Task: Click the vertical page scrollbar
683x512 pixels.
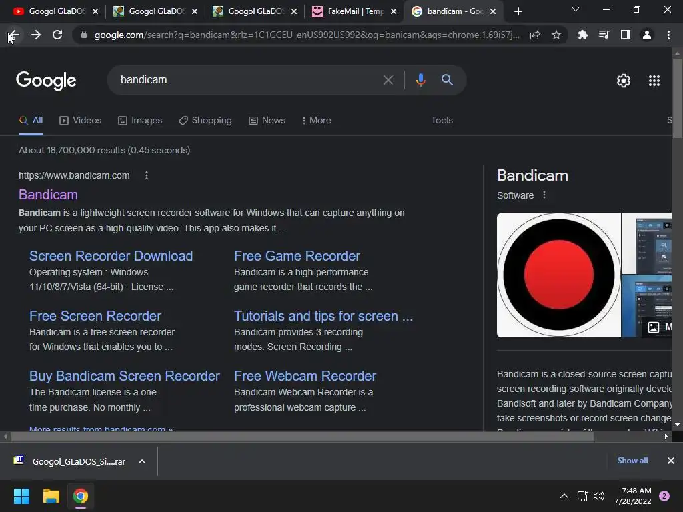Action: click(x=677, y=99)
